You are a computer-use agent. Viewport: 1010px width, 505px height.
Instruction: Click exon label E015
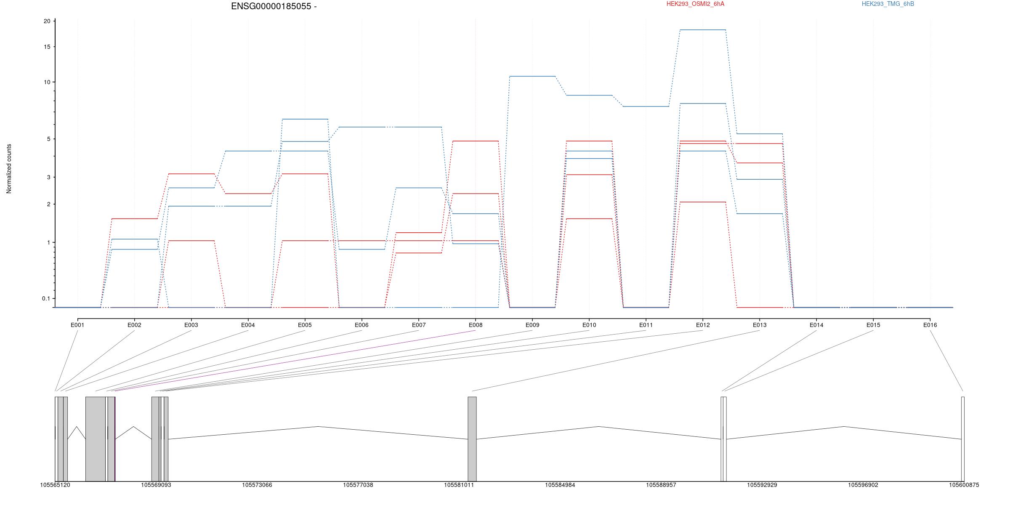[x=873, y=325]
